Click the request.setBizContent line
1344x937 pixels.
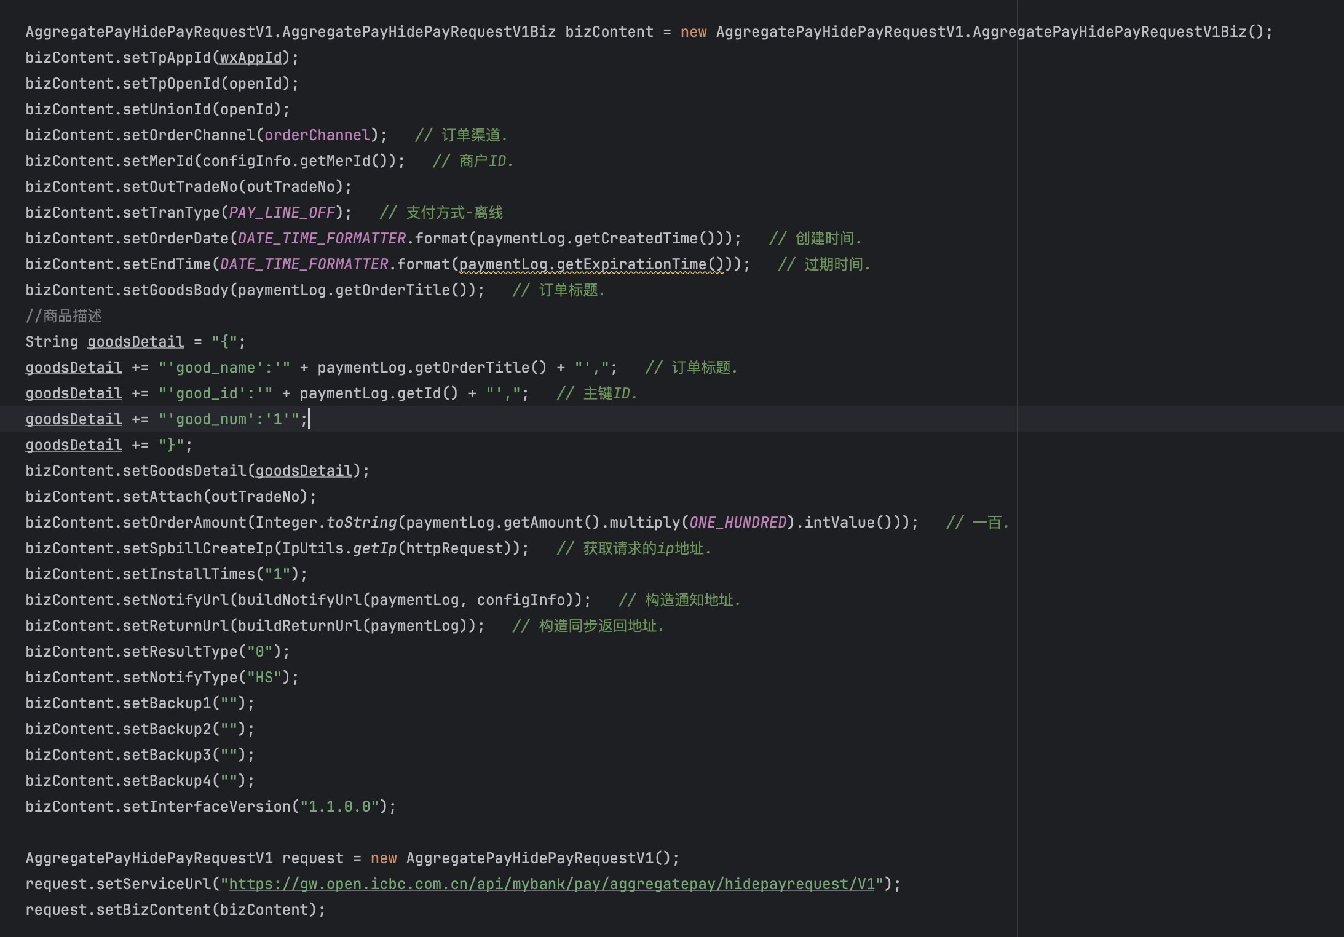[175, 910]
